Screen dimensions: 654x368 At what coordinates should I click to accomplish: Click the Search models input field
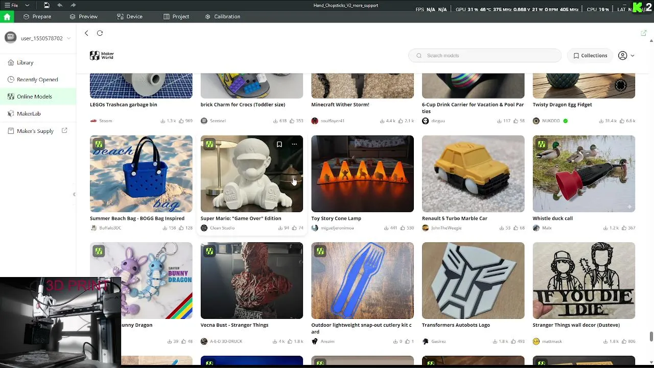pos(484,56)
